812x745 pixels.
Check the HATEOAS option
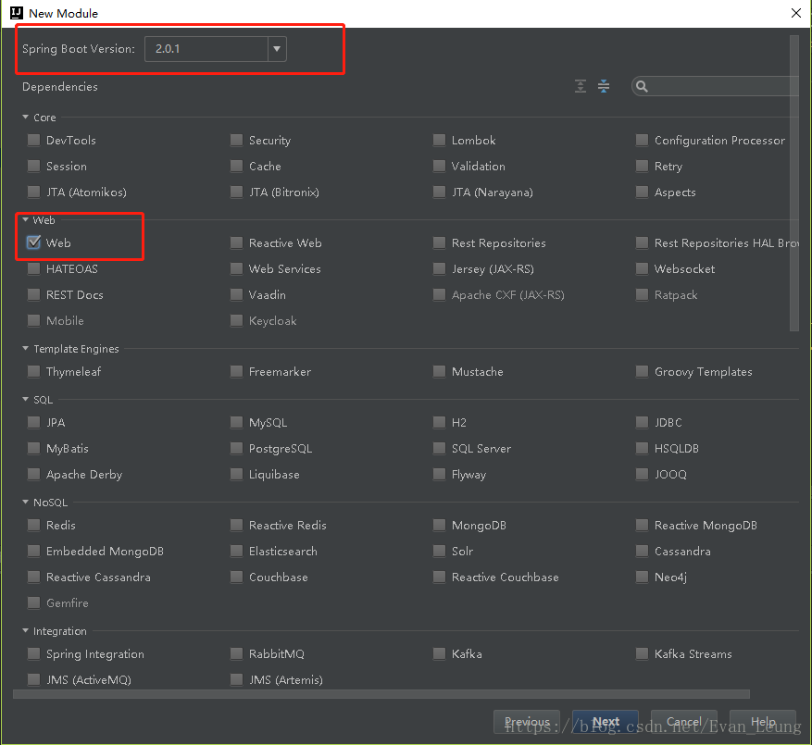coord(33,268)
